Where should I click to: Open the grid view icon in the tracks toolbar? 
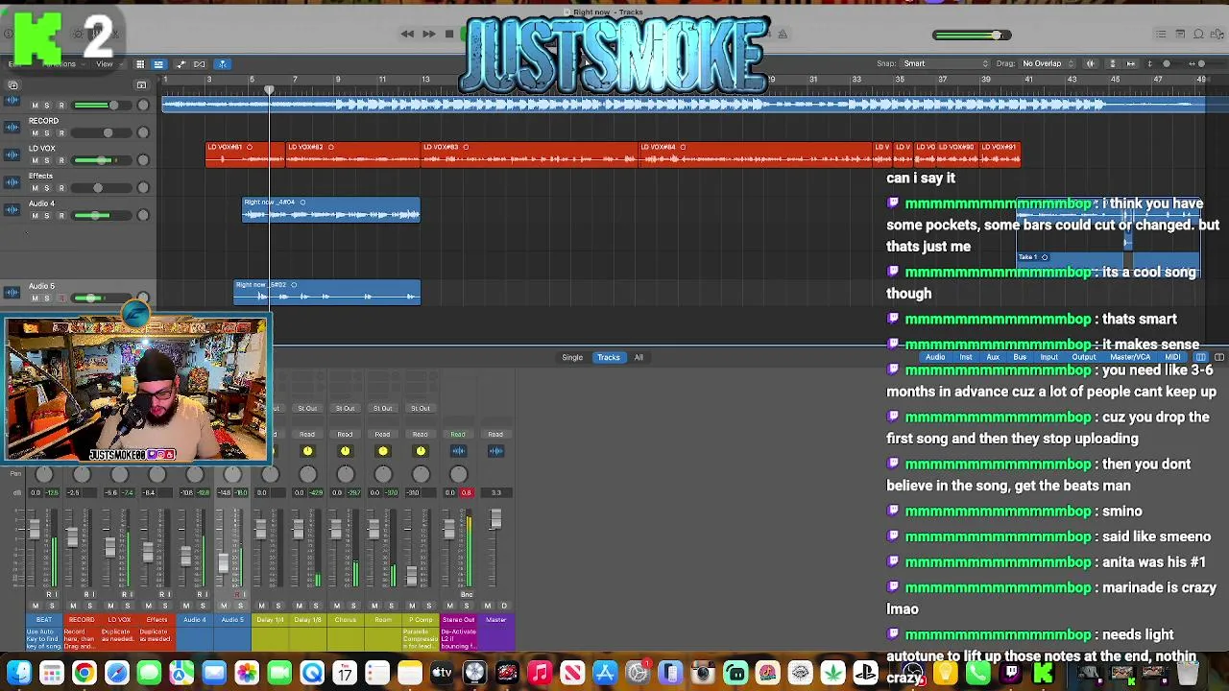pos(140,64)
